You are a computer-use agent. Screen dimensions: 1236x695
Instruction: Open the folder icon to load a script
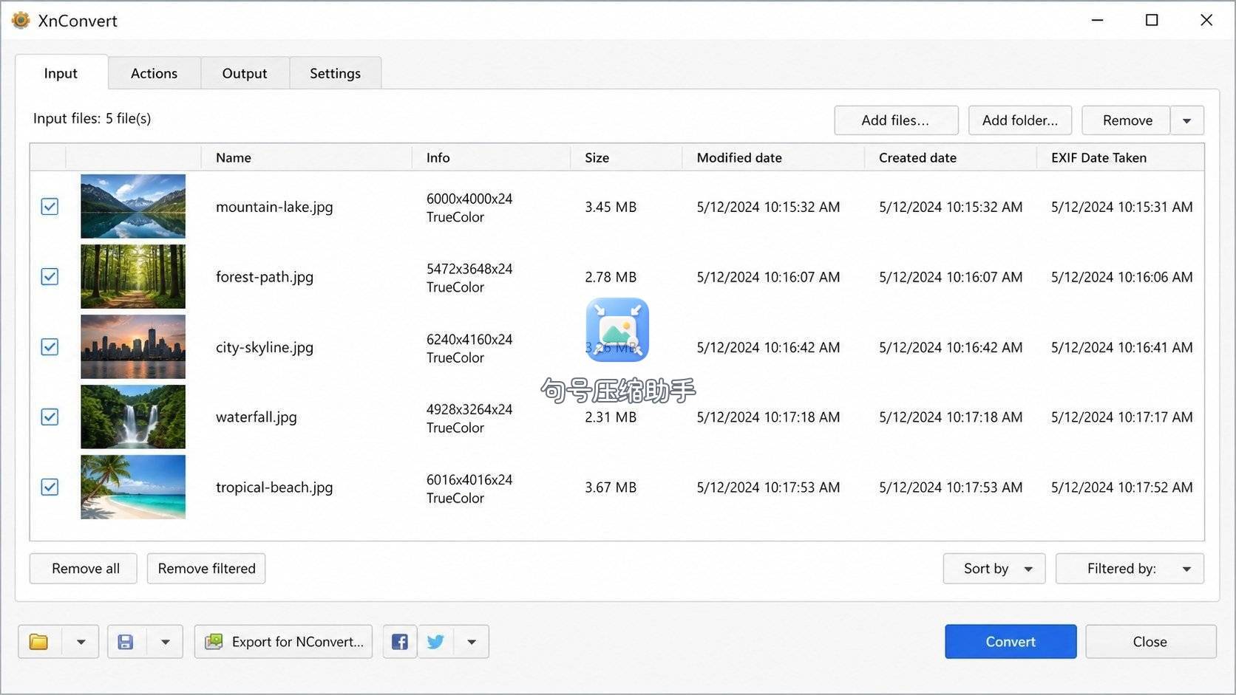coord(39,642)
